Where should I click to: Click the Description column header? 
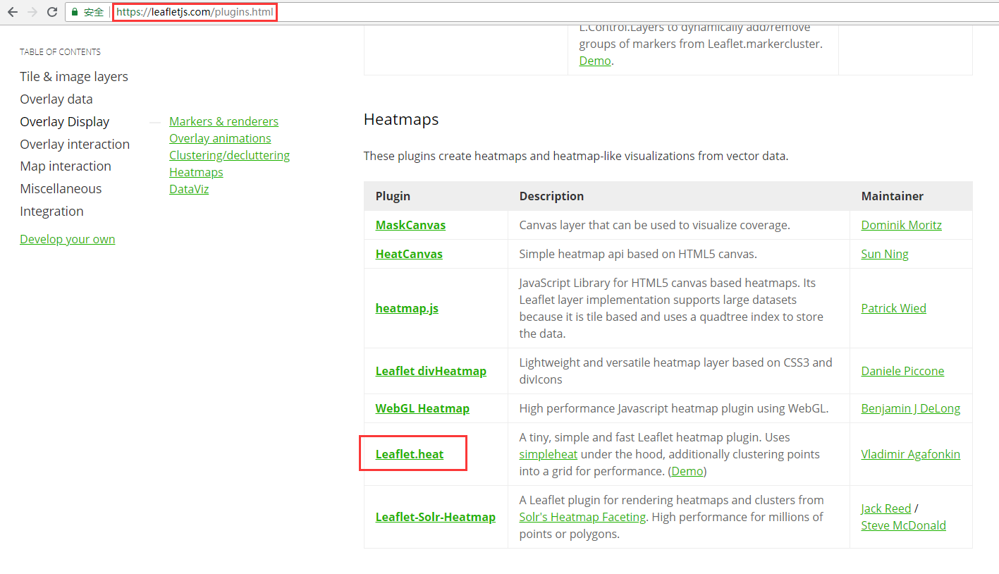click(x=551, y=196)
